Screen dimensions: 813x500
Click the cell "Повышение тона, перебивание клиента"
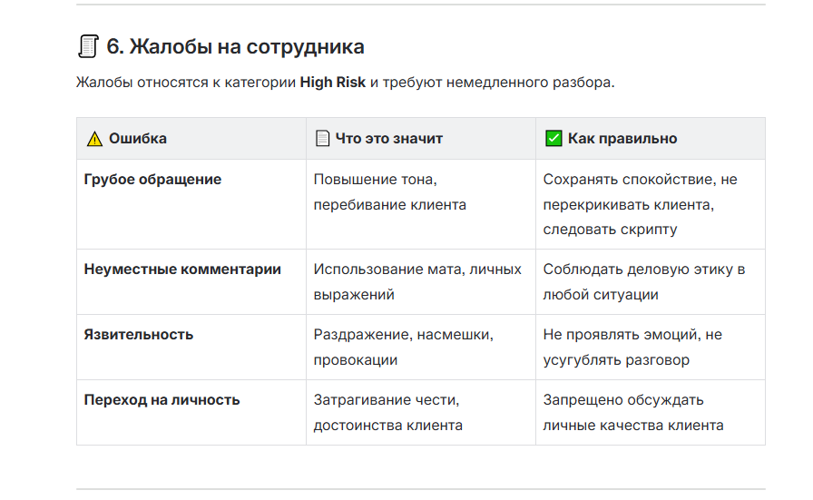coord(390,192)
